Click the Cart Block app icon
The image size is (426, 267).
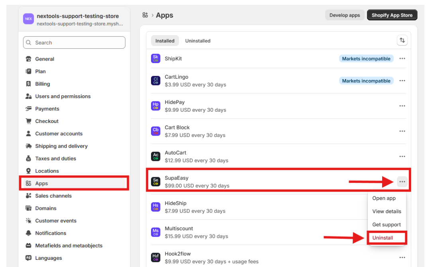(x=155, y=131)
